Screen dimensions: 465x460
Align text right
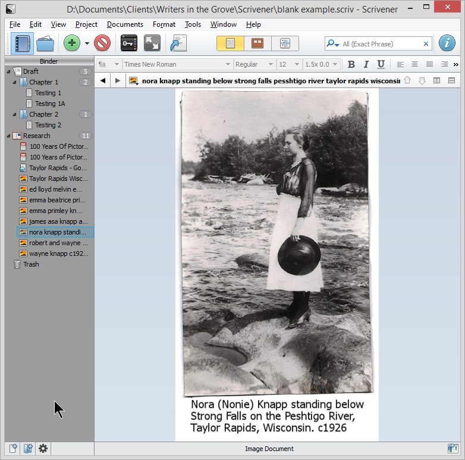(444, 64)
